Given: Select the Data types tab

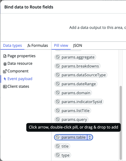Looking at the screenshot, I should coord(12,45).
